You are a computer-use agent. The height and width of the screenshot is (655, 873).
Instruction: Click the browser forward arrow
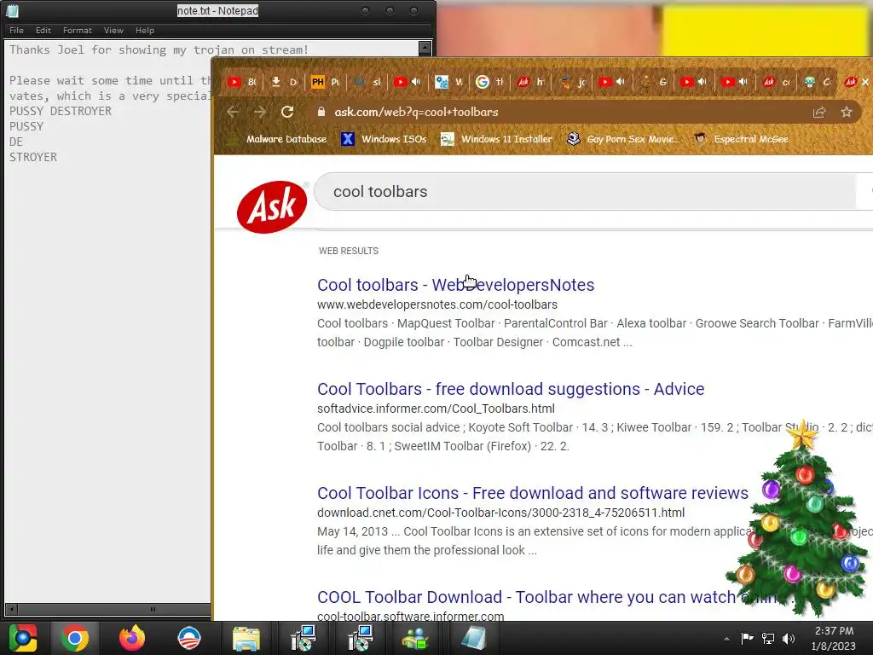(x=259, y=112)
